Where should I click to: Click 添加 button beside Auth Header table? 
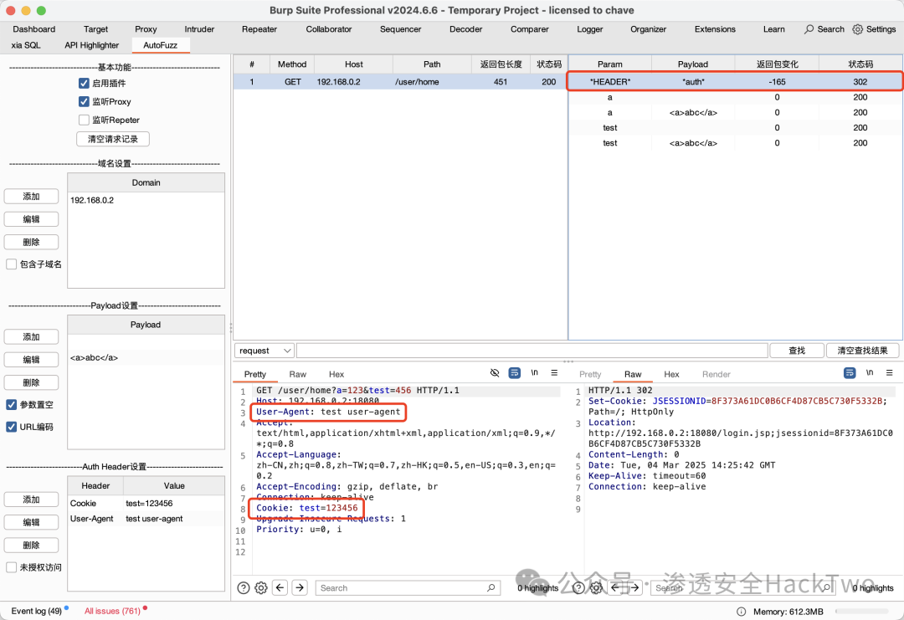31,500
